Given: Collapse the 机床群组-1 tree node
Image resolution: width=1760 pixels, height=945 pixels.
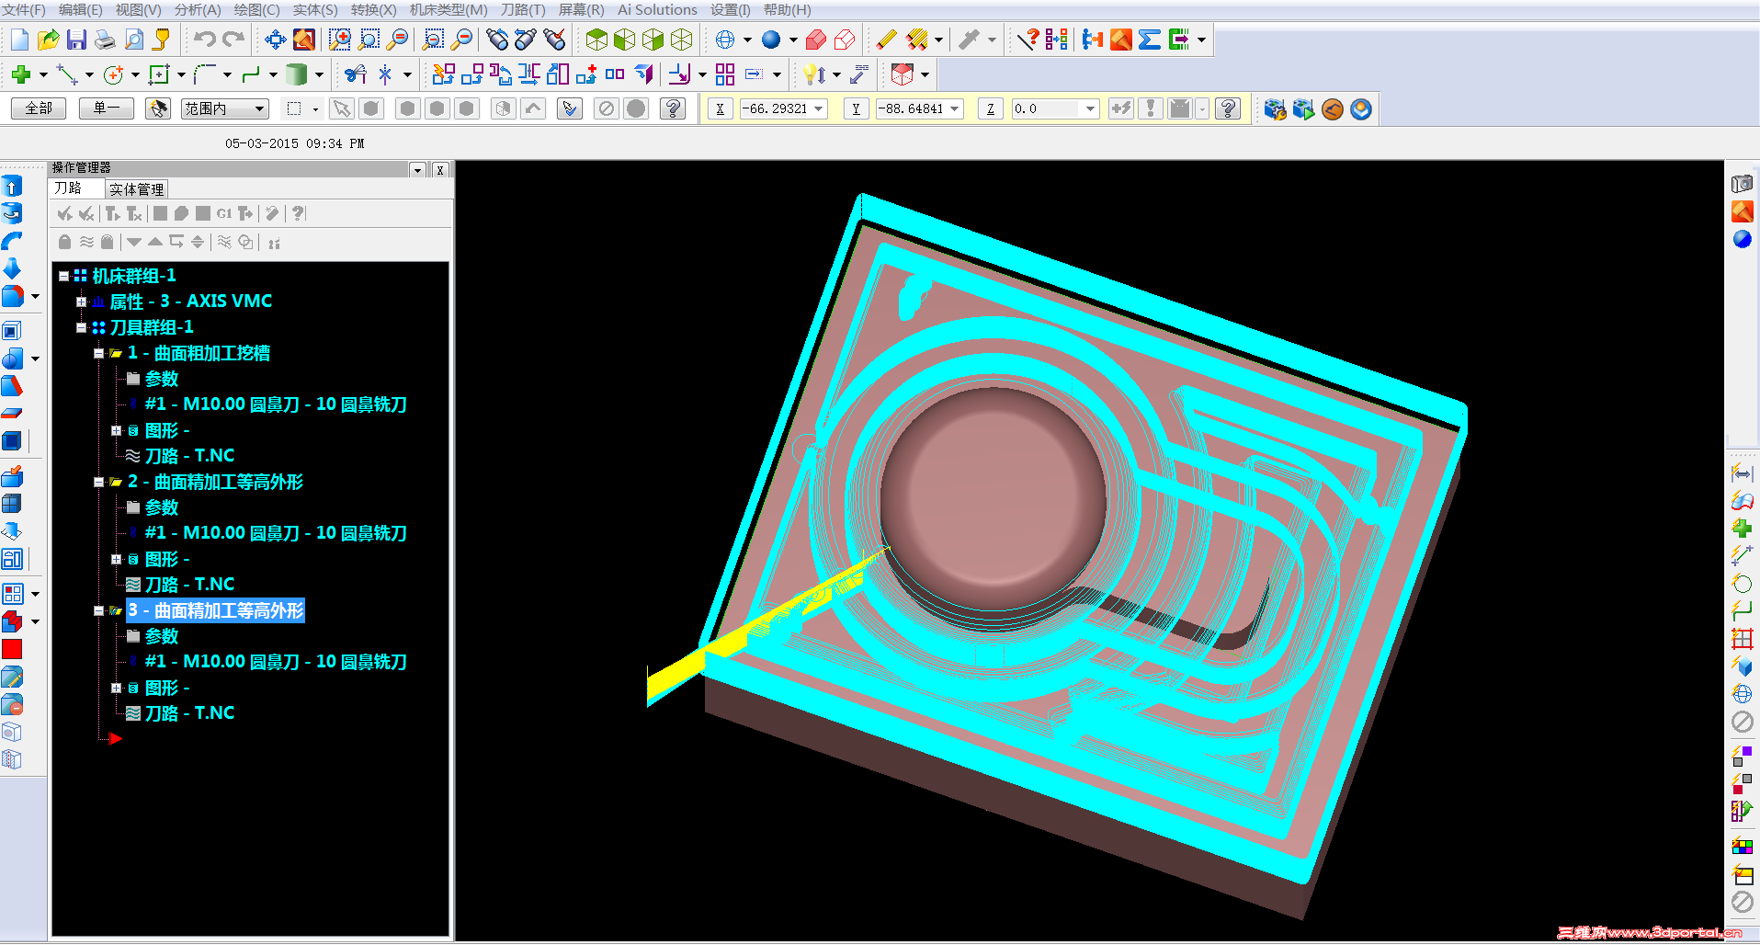Looking at the screenshot, I should 64,276.
